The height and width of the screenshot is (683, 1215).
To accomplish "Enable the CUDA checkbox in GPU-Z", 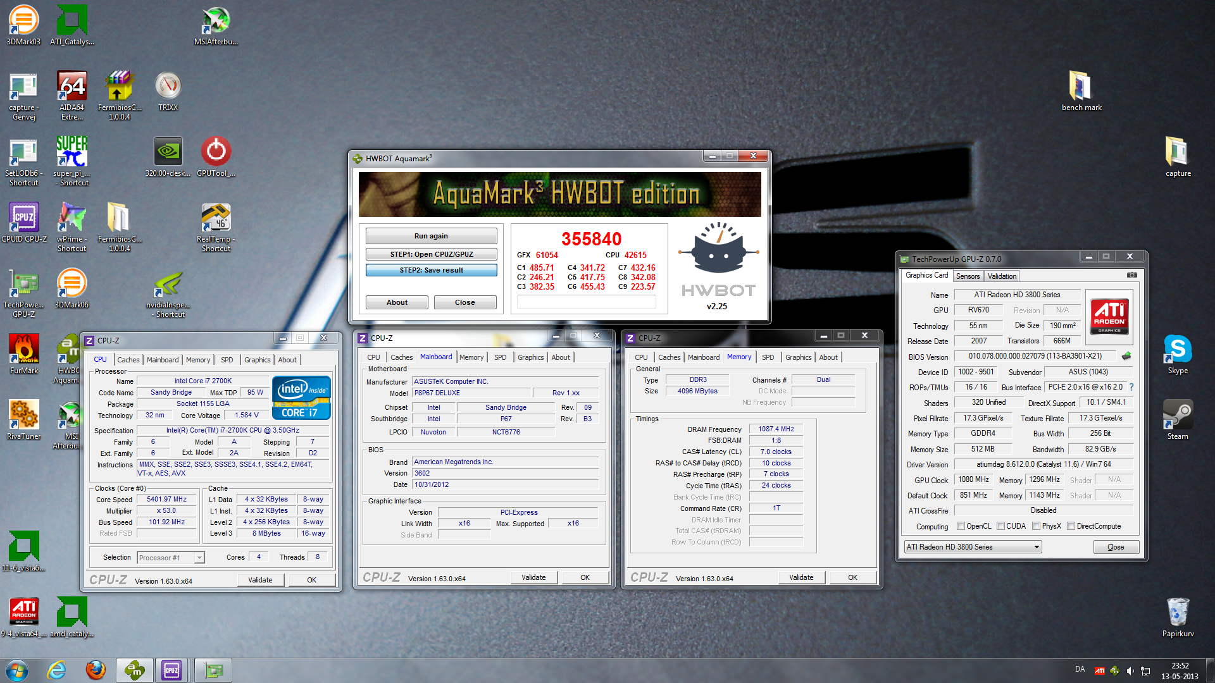I will click(x=1000, y=526).
